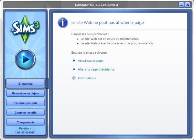
Task: Select the 'Le site Web ne peut pas afficher la page' heading
Action: click(x=108, y=23)
